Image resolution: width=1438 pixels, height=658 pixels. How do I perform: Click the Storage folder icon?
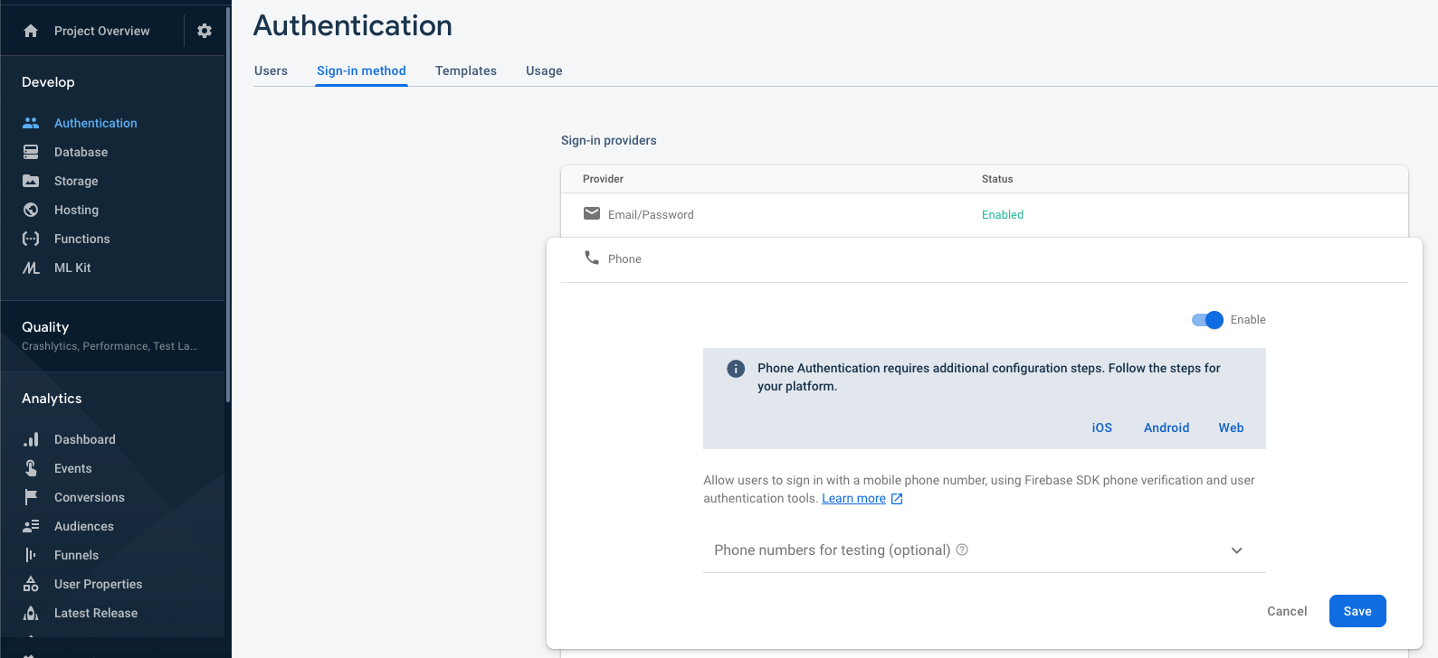[31, 181]
